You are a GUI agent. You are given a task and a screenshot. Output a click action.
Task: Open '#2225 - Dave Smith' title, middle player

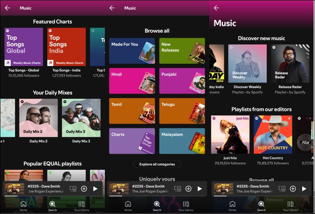pyautogui.click(x=148, y=186)
